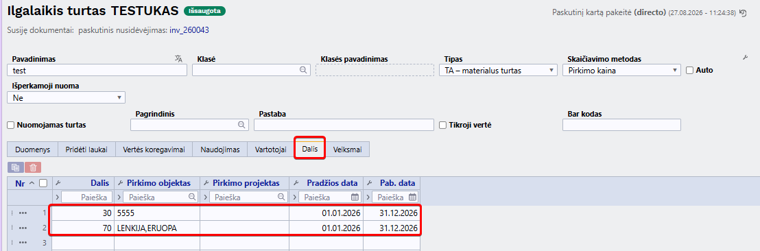Open the Vertės koregavimai tab
This screenshot has width=760, height=251.
pyautogui.click(x=154, y=150)
